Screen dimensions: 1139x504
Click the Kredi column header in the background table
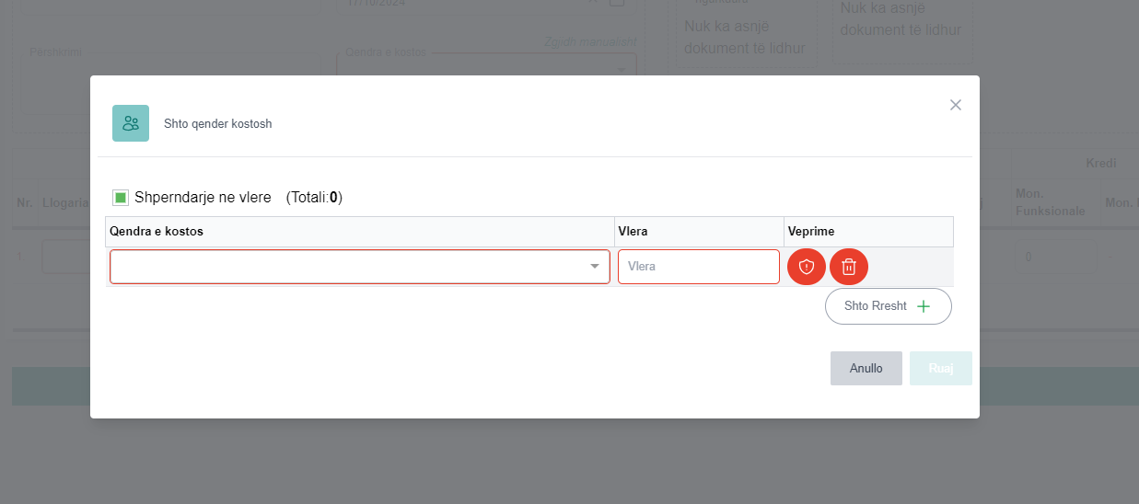pos(1100,163)
